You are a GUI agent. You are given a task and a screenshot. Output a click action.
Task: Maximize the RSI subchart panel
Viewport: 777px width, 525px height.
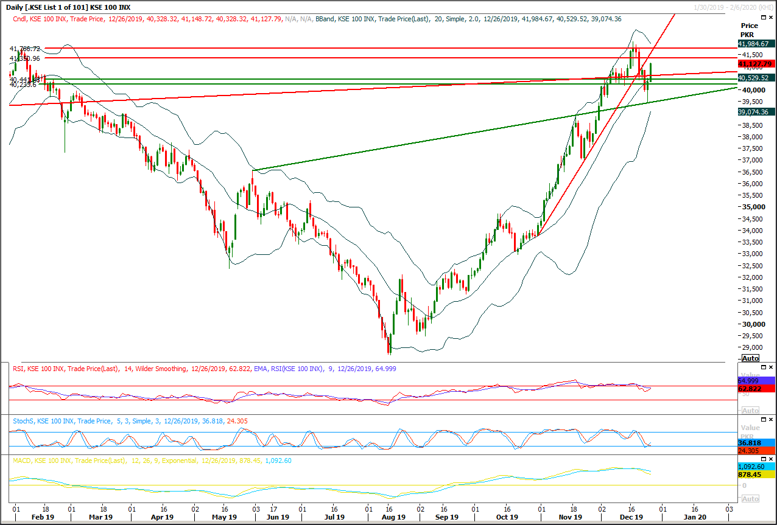(763, 367)
